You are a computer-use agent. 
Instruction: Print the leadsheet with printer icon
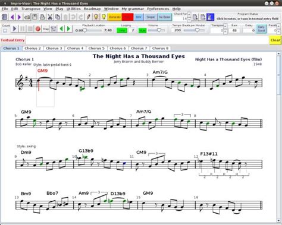pos(42,17)
